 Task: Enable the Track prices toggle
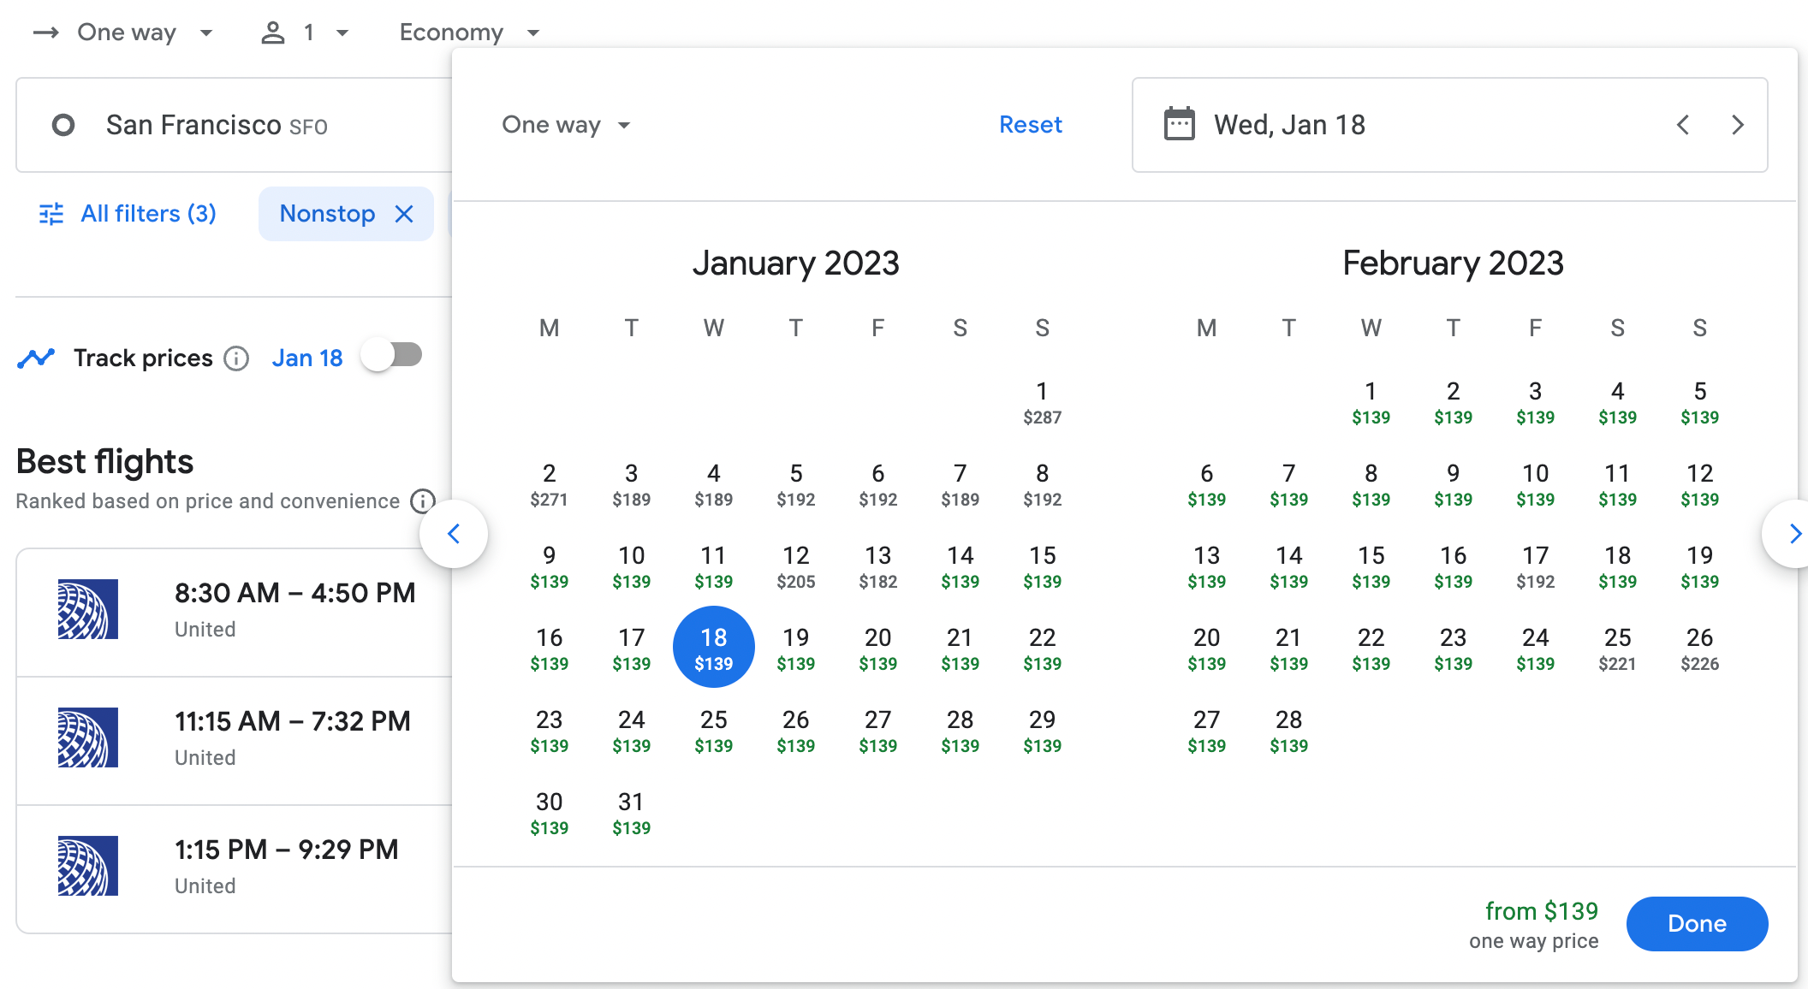tap(391, 354)
